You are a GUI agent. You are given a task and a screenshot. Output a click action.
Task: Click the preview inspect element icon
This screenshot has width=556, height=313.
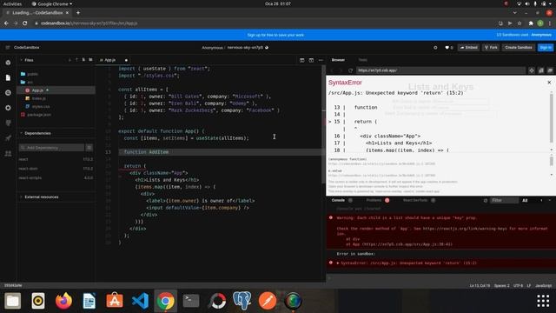tap(532, 70)
